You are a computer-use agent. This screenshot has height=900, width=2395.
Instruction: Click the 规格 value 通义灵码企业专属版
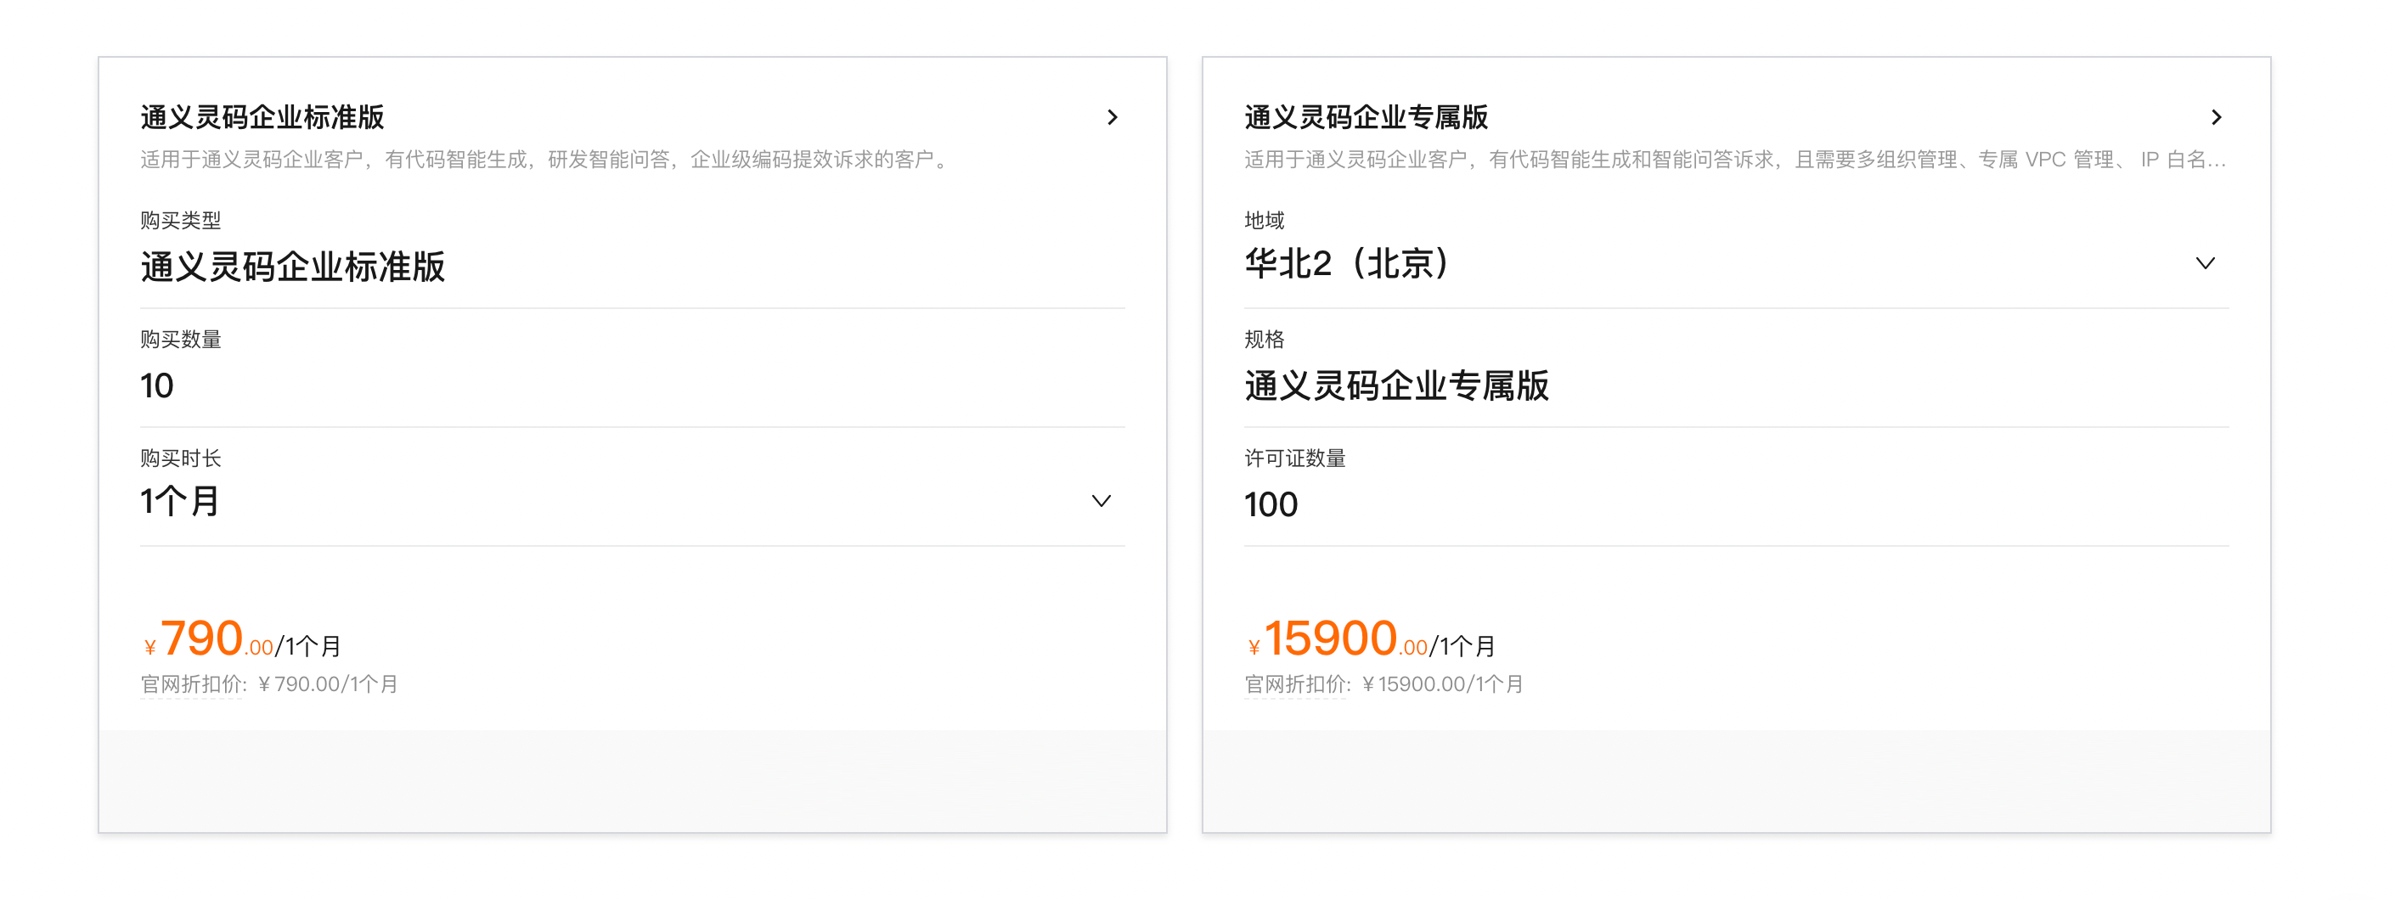1396,385
